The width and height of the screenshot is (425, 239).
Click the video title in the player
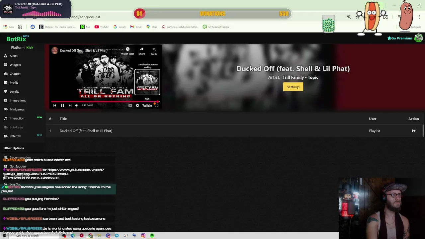point(84,50)
